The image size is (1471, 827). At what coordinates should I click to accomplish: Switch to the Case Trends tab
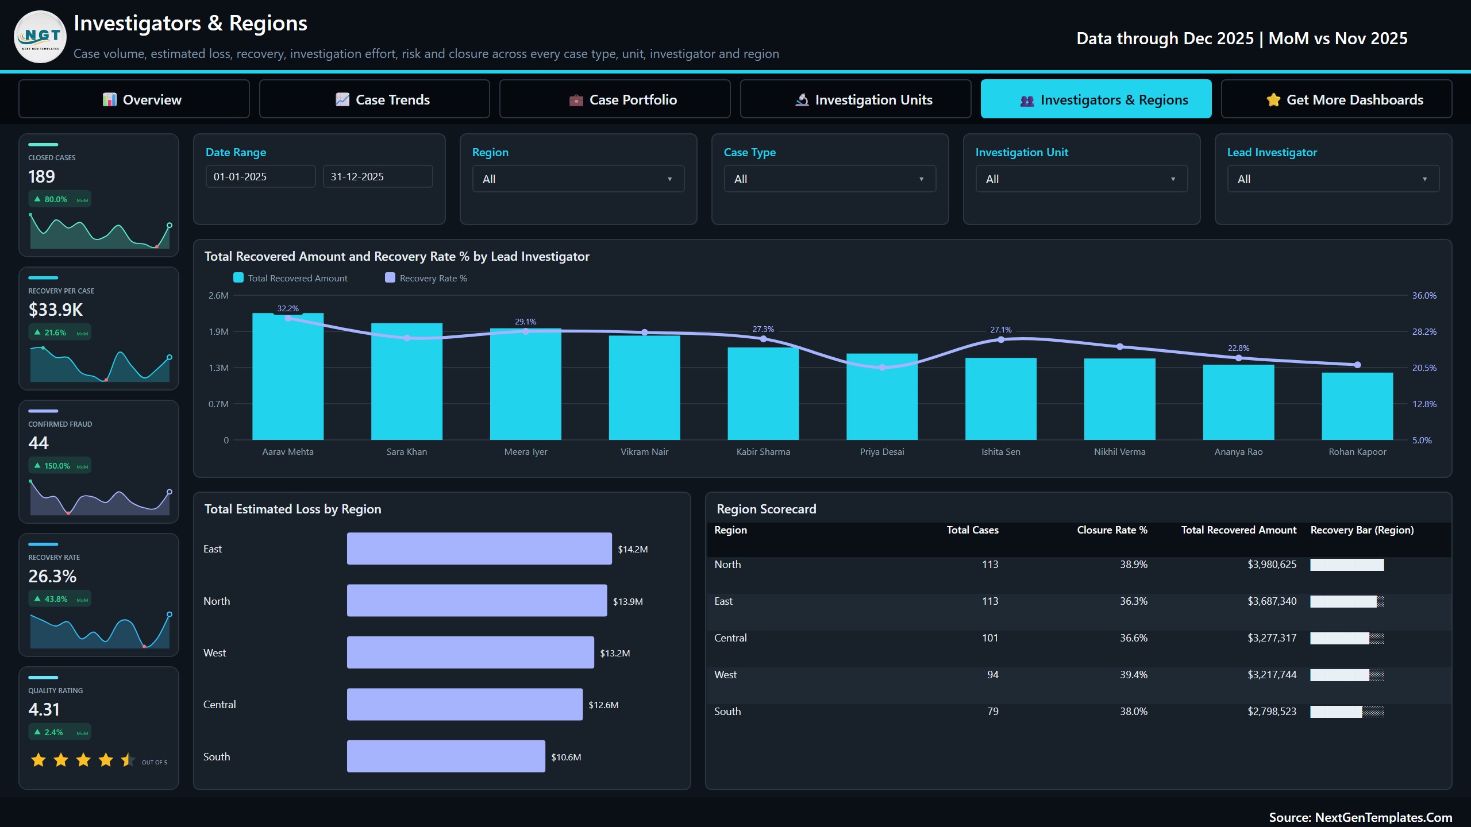click(x=375, y=99)
